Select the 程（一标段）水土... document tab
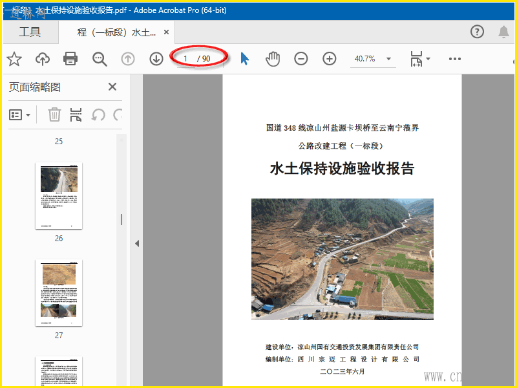This screenshot has height=388, width=517. (116, 32)
